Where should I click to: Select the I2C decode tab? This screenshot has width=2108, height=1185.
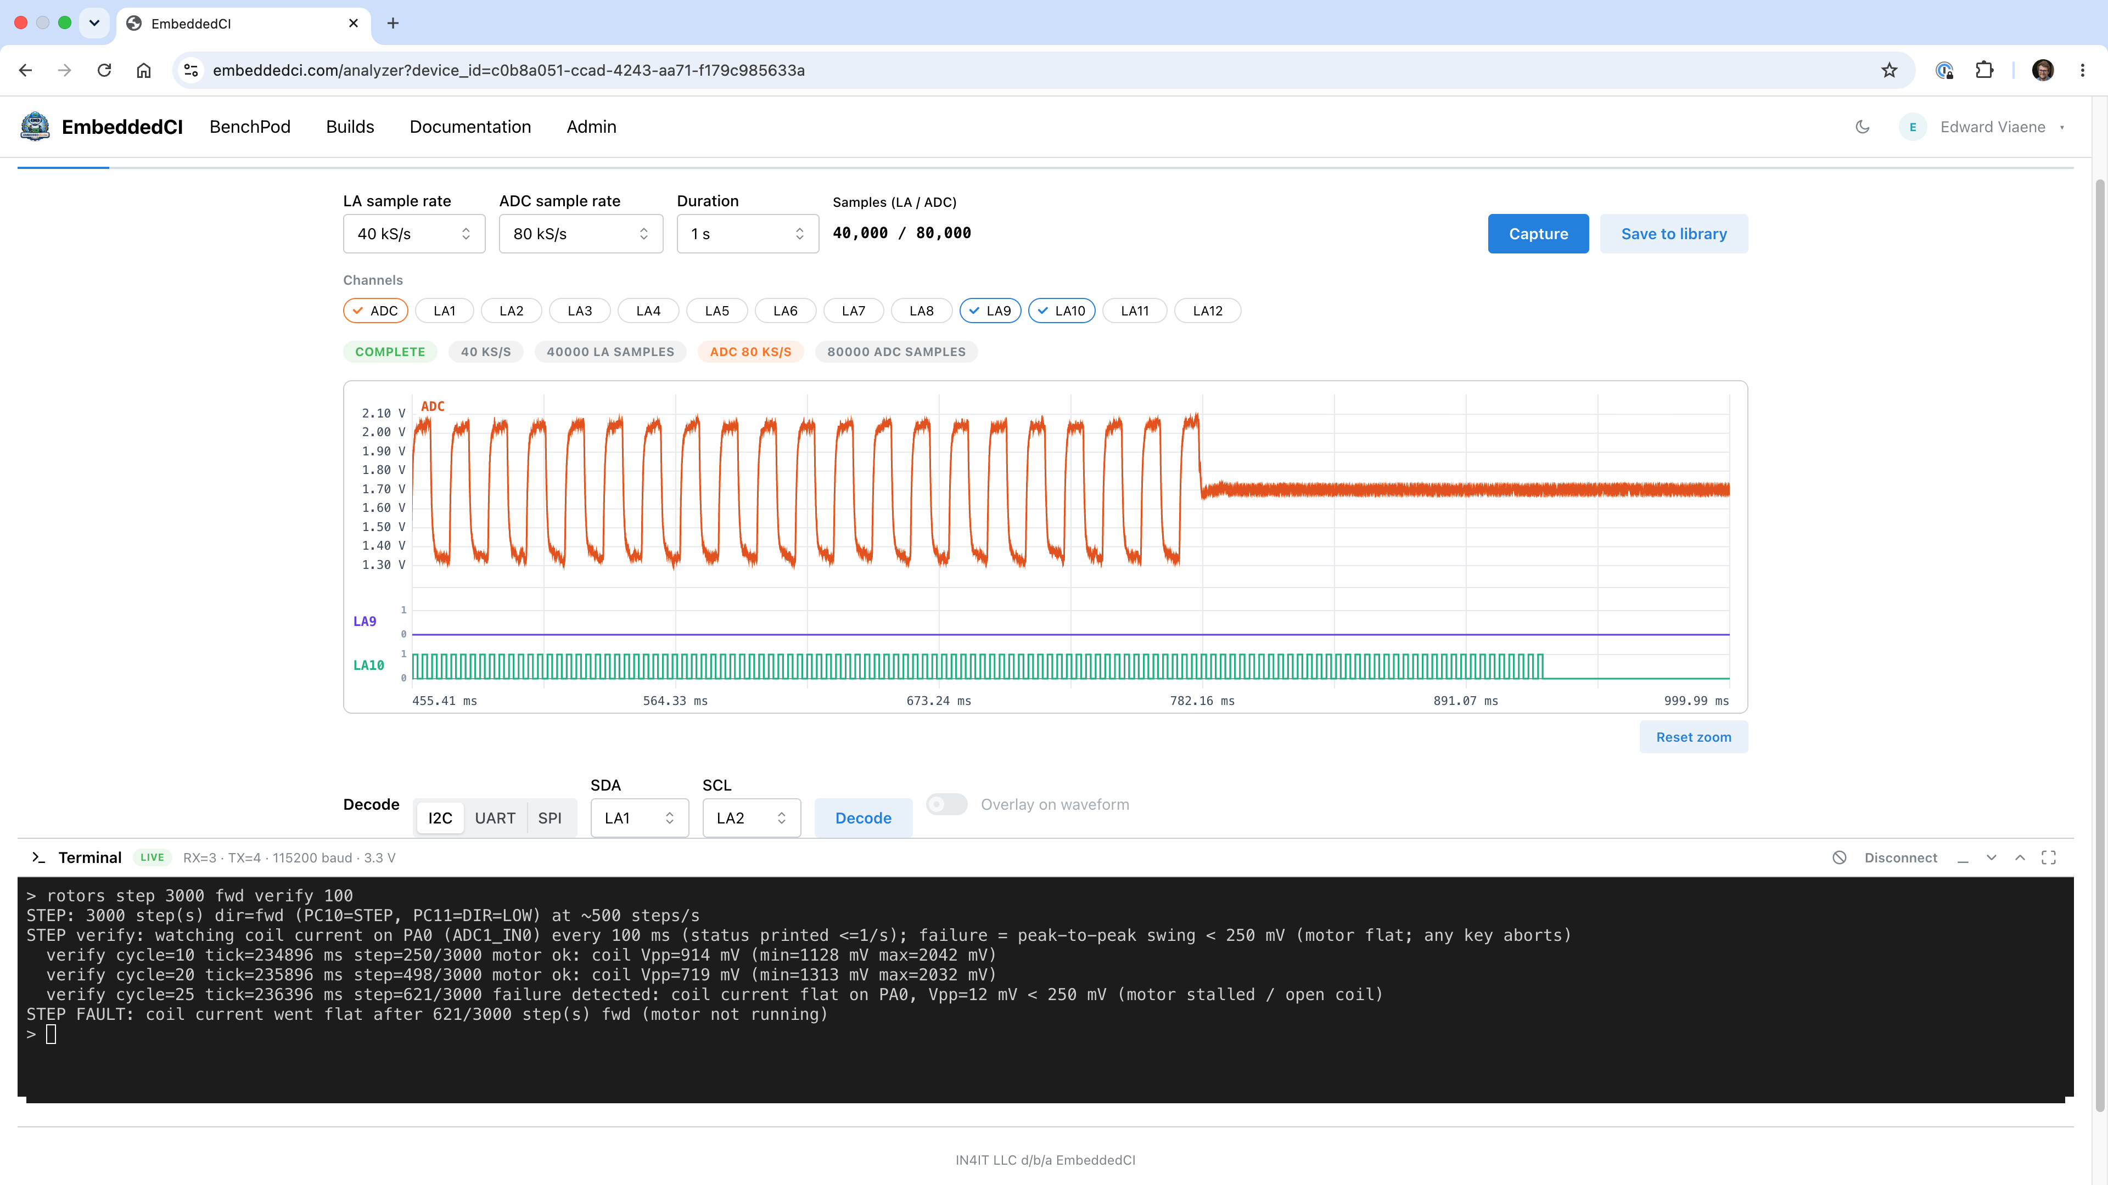(440, 818)
